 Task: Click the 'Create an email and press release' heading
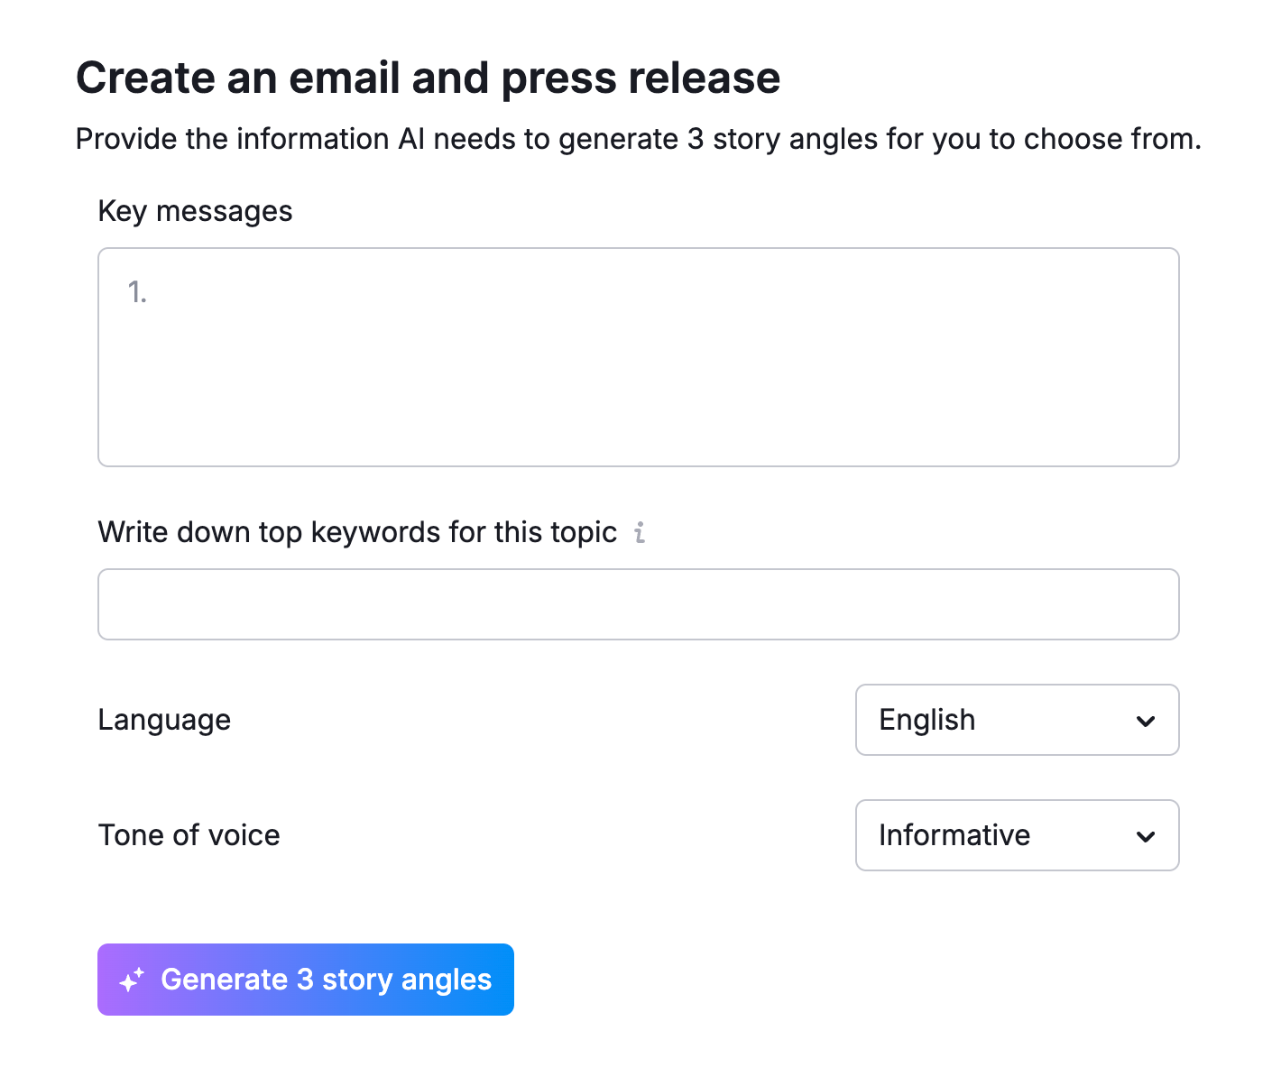coord(428,78)
